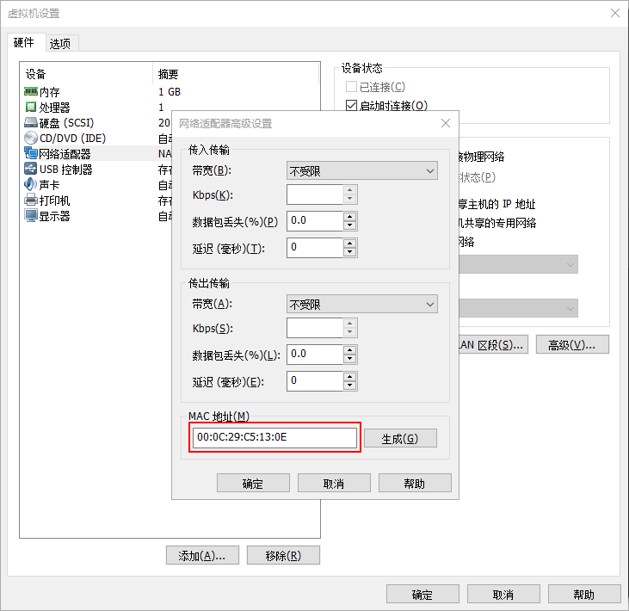Select the CD/DVD (IDE) disc icon
This screenshot has width=629, height=611.
pyautogui.click(x=31, y=138)
